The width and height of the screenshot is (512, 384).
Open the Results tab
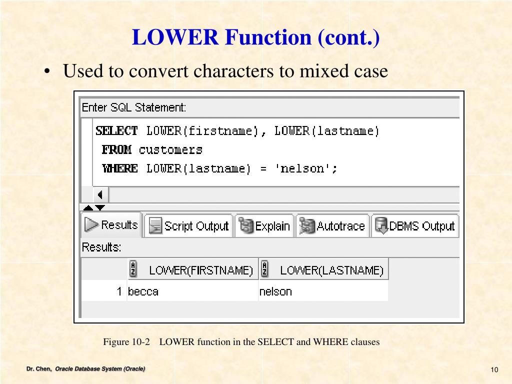click(x=111, y=224)
